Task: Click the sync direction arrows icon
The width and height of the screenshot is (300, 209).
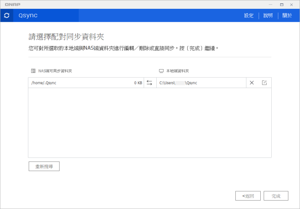Action: [150, 83]
